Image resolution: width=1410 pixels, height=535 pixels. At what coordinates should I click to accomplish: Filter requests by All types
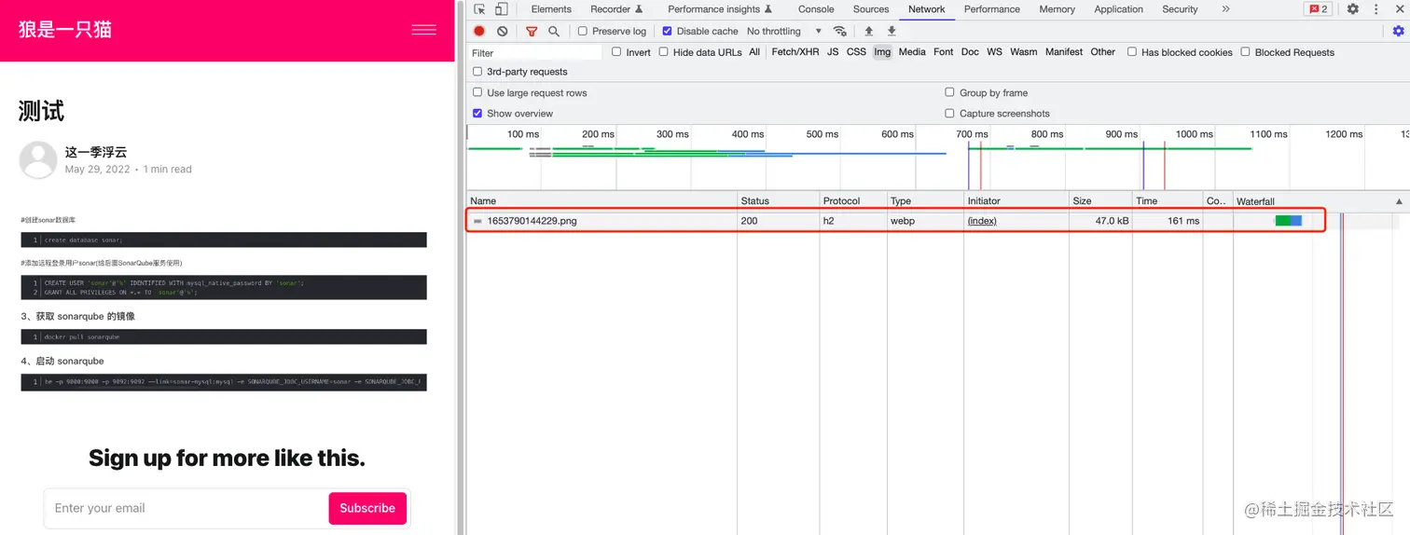[754, 52]
